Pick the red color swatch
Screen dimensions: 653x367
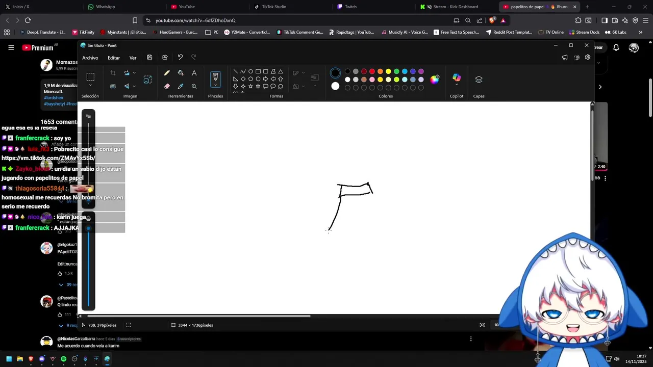click(372, 71)
